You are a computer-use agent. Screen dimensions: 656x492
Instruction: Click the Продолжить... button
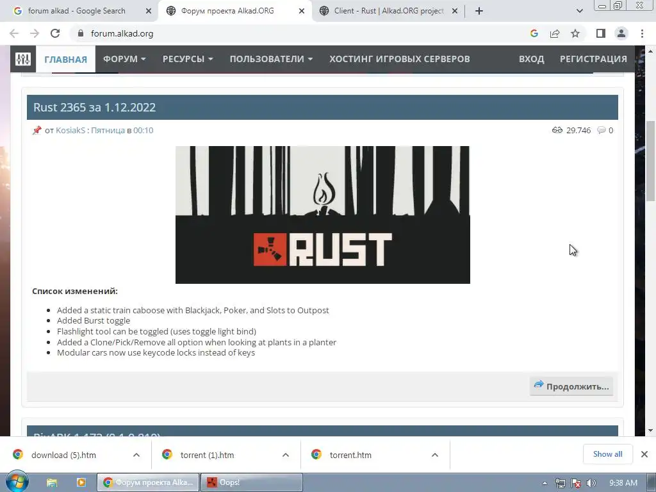click(571, 386)
